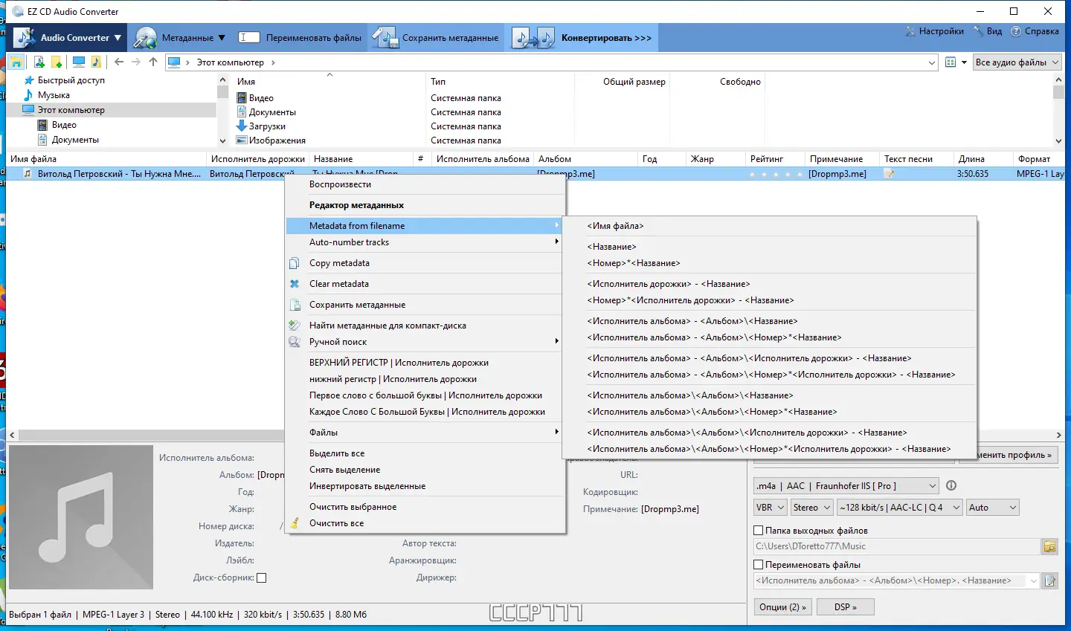Image resolution: width=1071 pixels, height=631 pixels.
Task: Expand the Файлы submenu
Action: pos(425,433)
